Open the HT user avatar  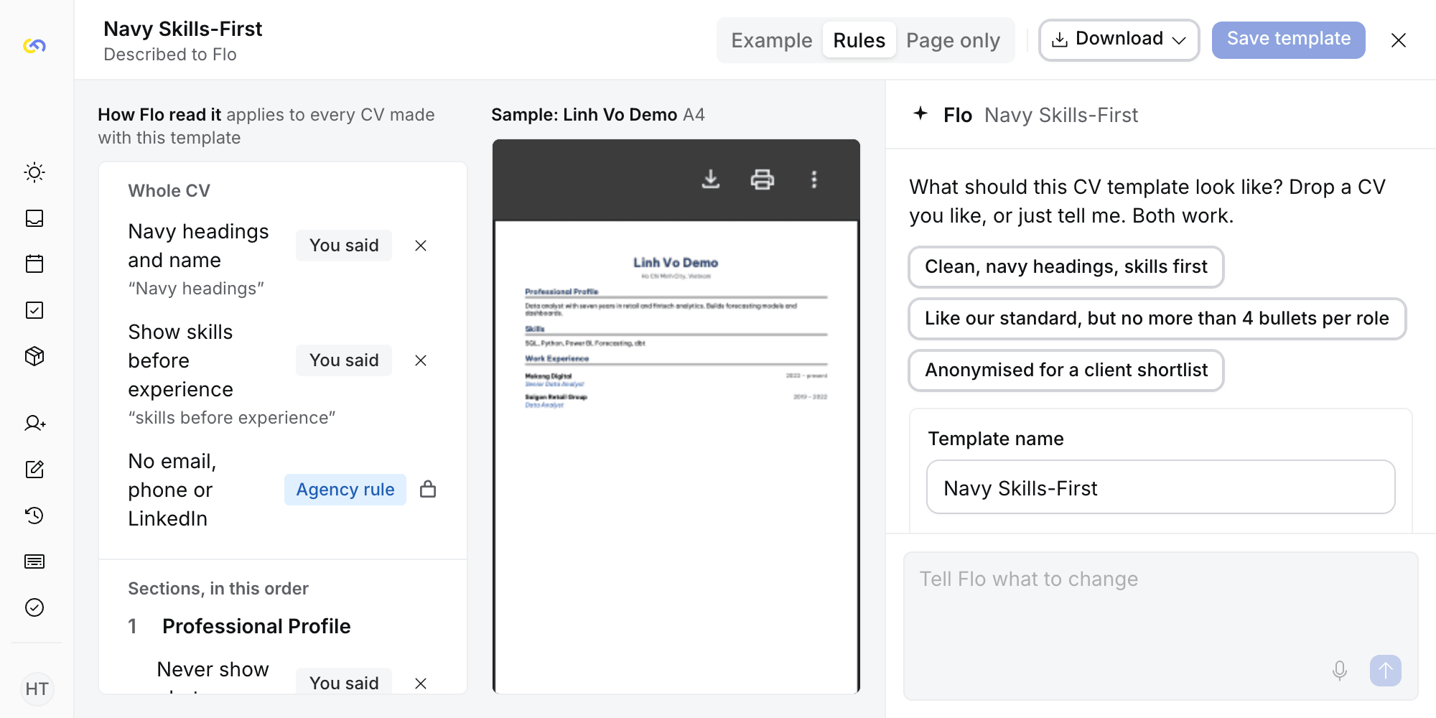click(37, 689)
